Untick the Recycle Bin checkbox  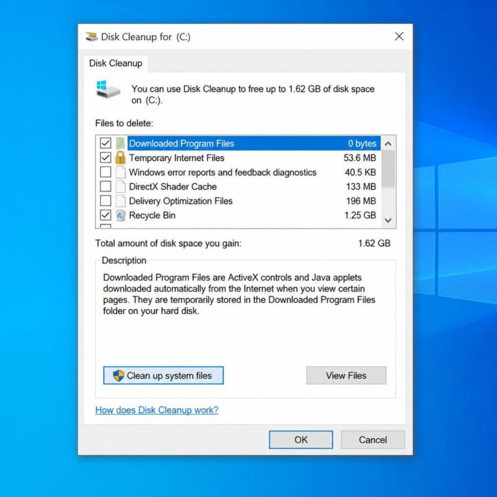[x=105, y=215]
